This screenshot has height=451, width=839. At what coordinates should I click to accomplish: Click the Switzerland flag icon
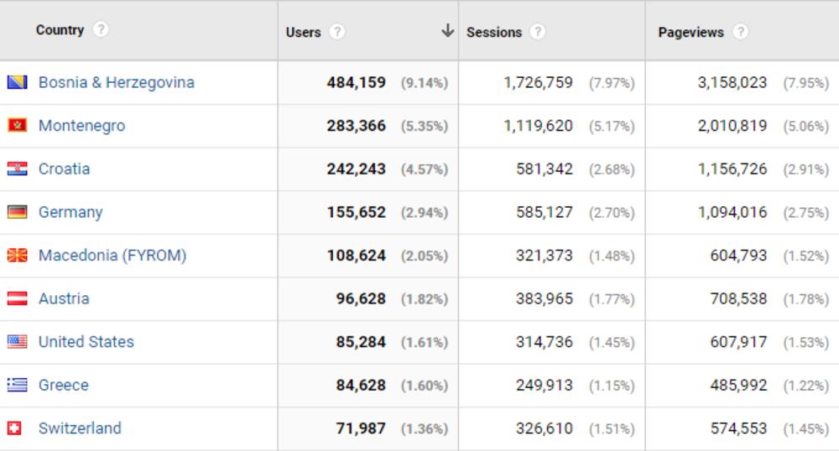14,428
